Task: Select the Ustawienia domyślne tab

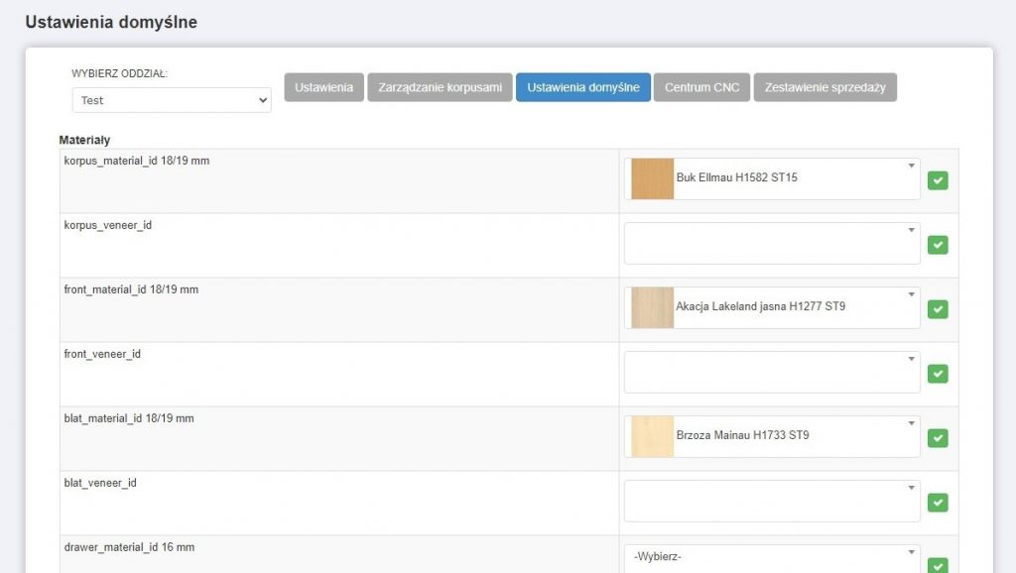Action: point(582,87)
